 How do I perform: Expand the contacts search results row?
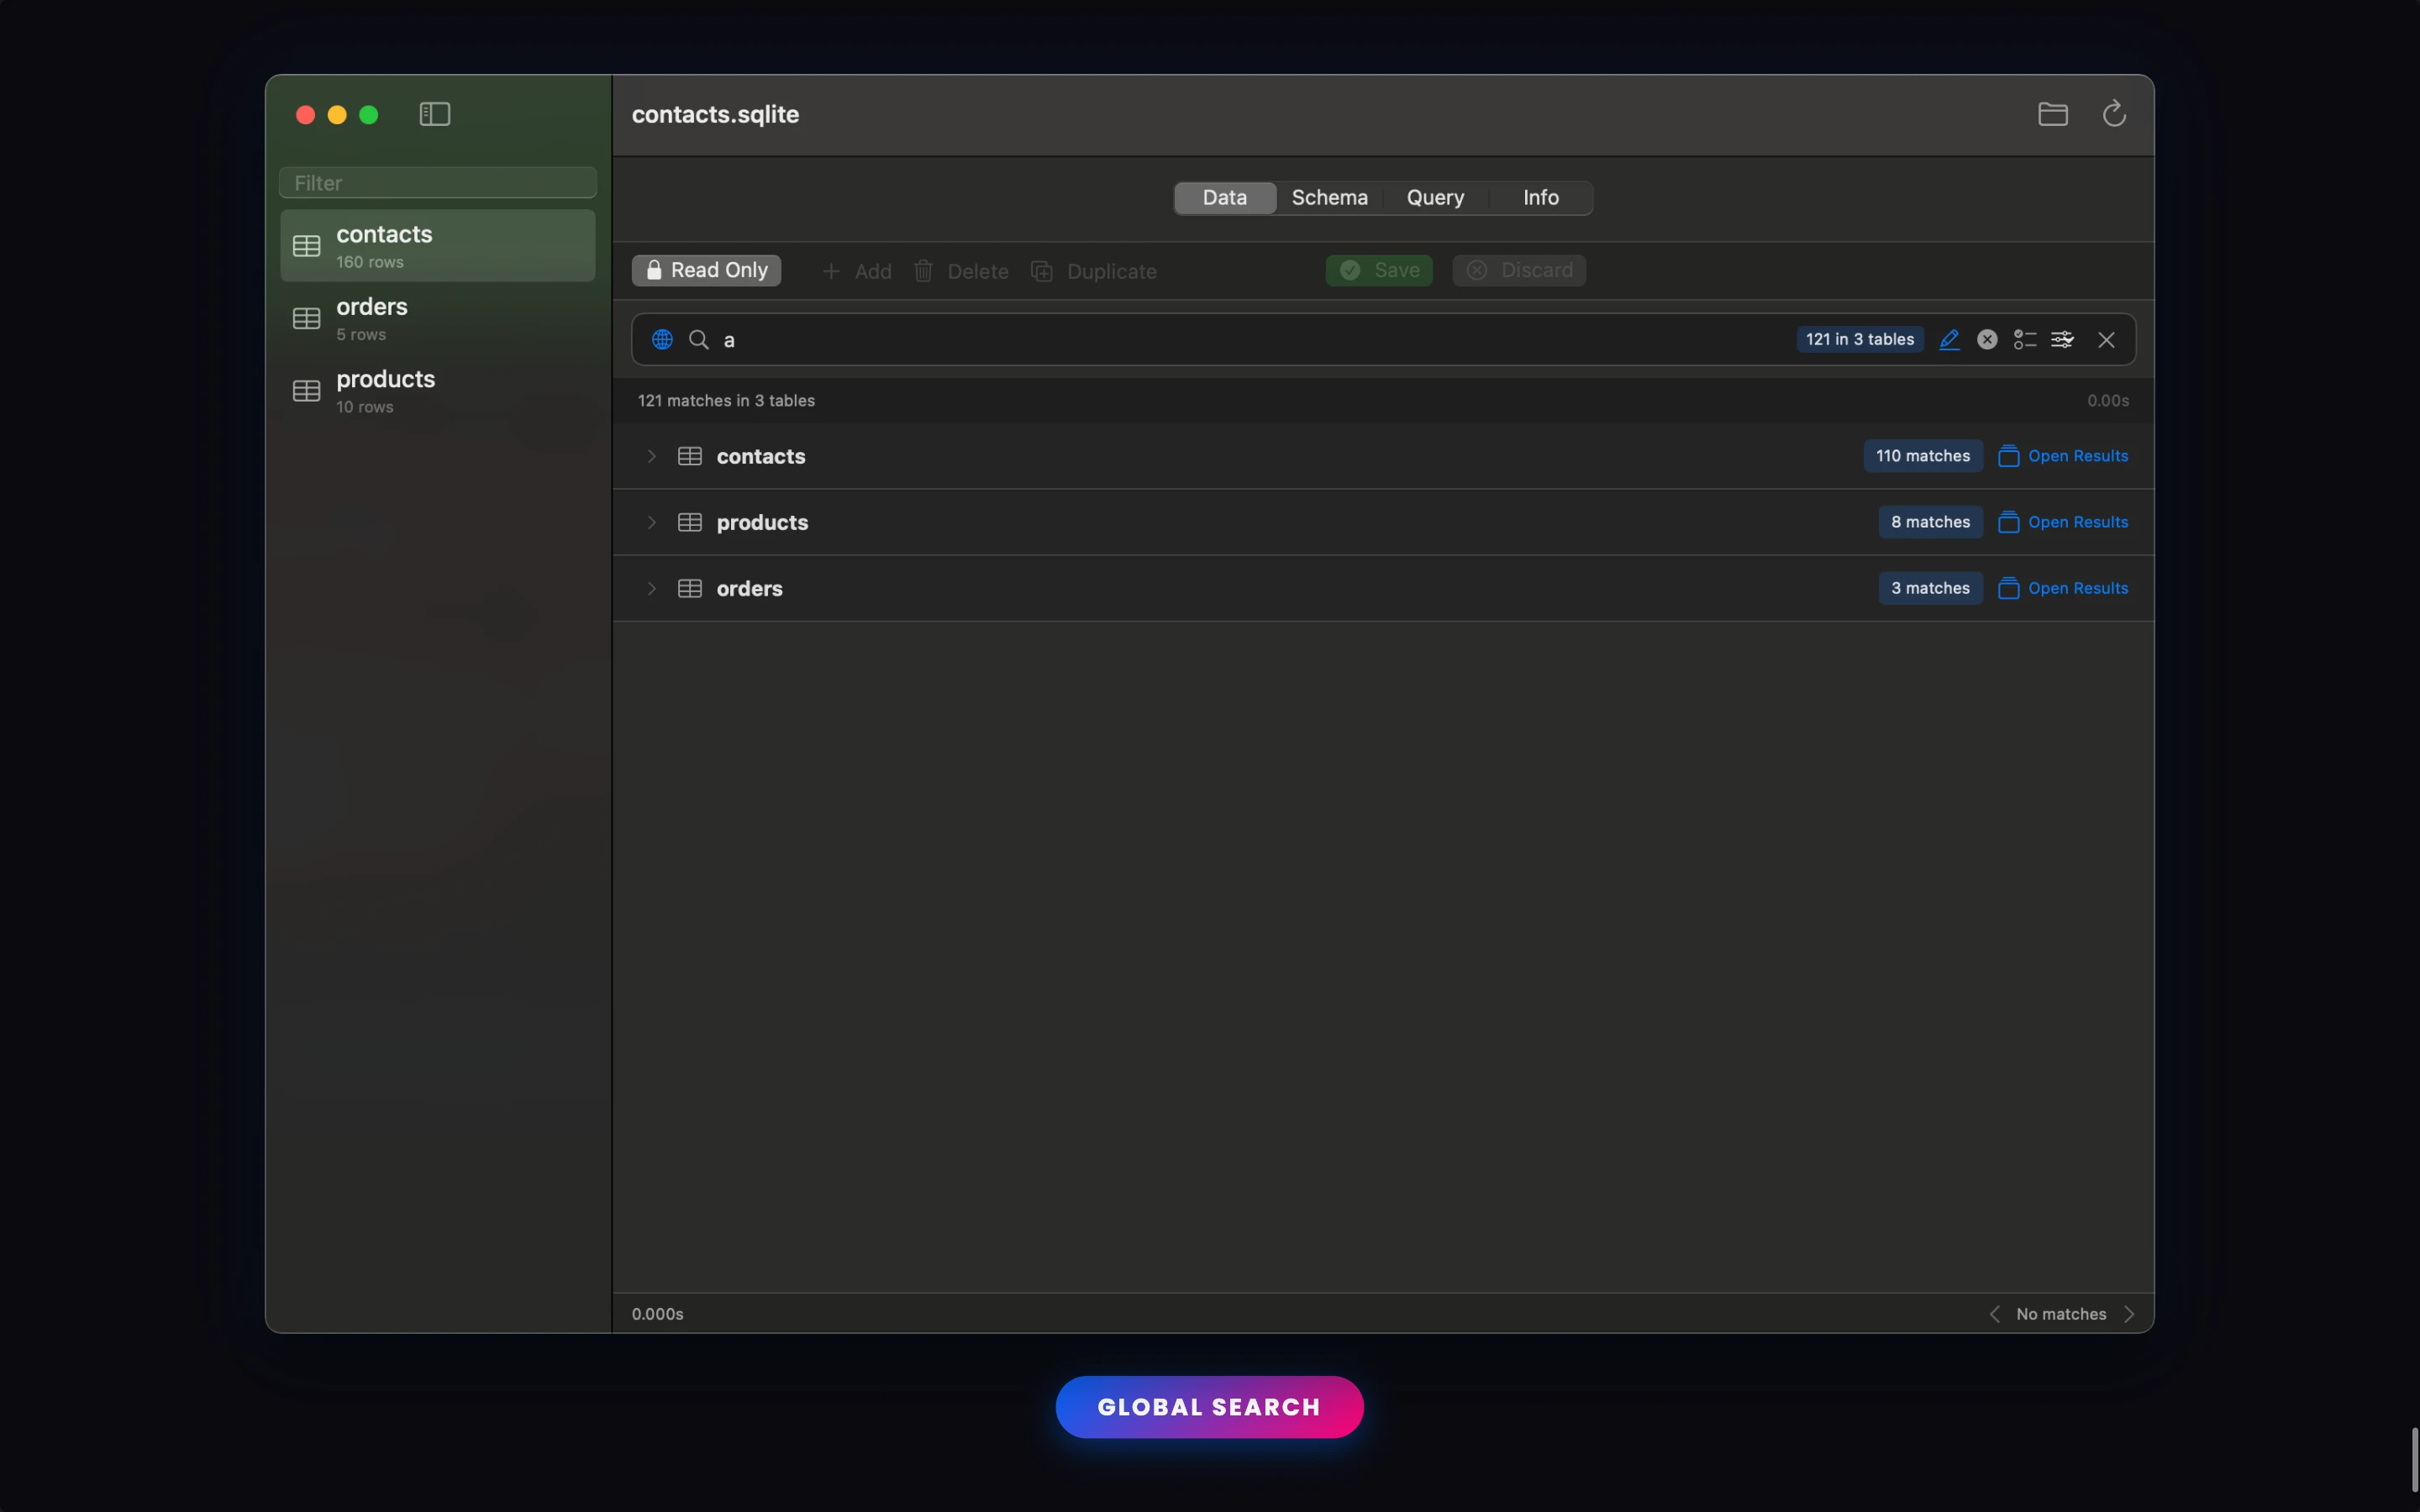(x=652, y=456)
